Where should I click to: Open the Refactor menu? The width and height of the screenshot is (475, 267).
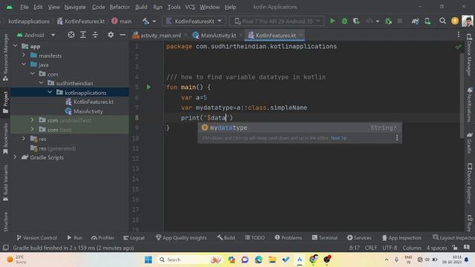point(119,7)
